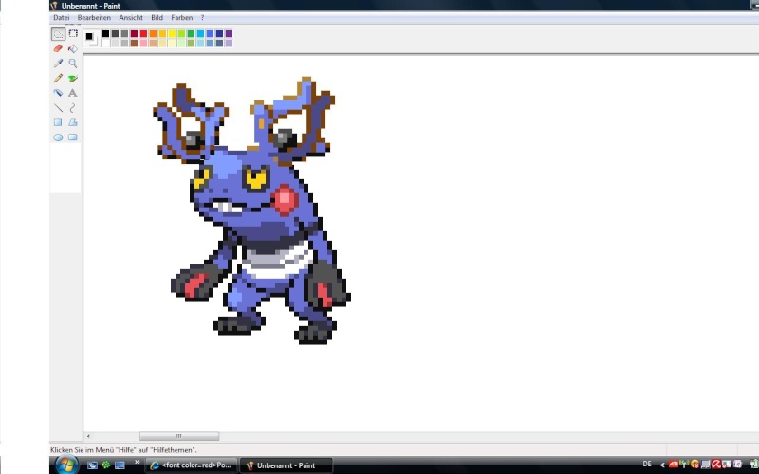Select the Polygon tool
This screenshot has width=759, height=474.
(x=73, y=122)
